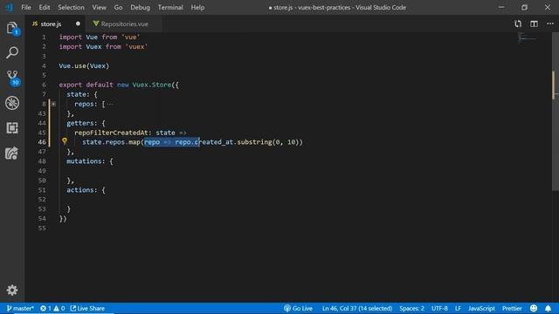Open the Edit menu
The width and height of the screenshot is (559, 314).
(x=45, y=8)
